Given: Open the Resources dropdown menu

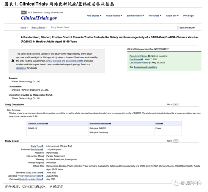Looking at the screenshot, I should click(x=155, y=16).
